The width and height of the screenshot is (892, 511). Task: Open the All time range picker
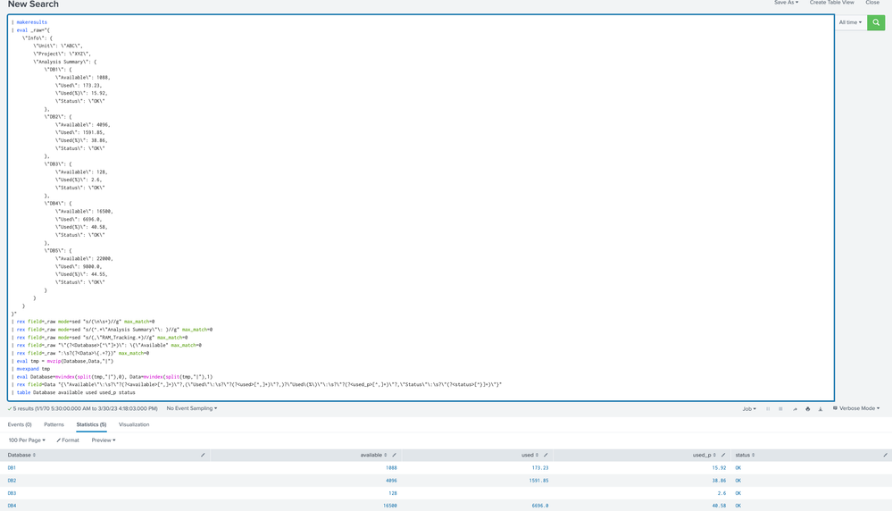(850, 22)
